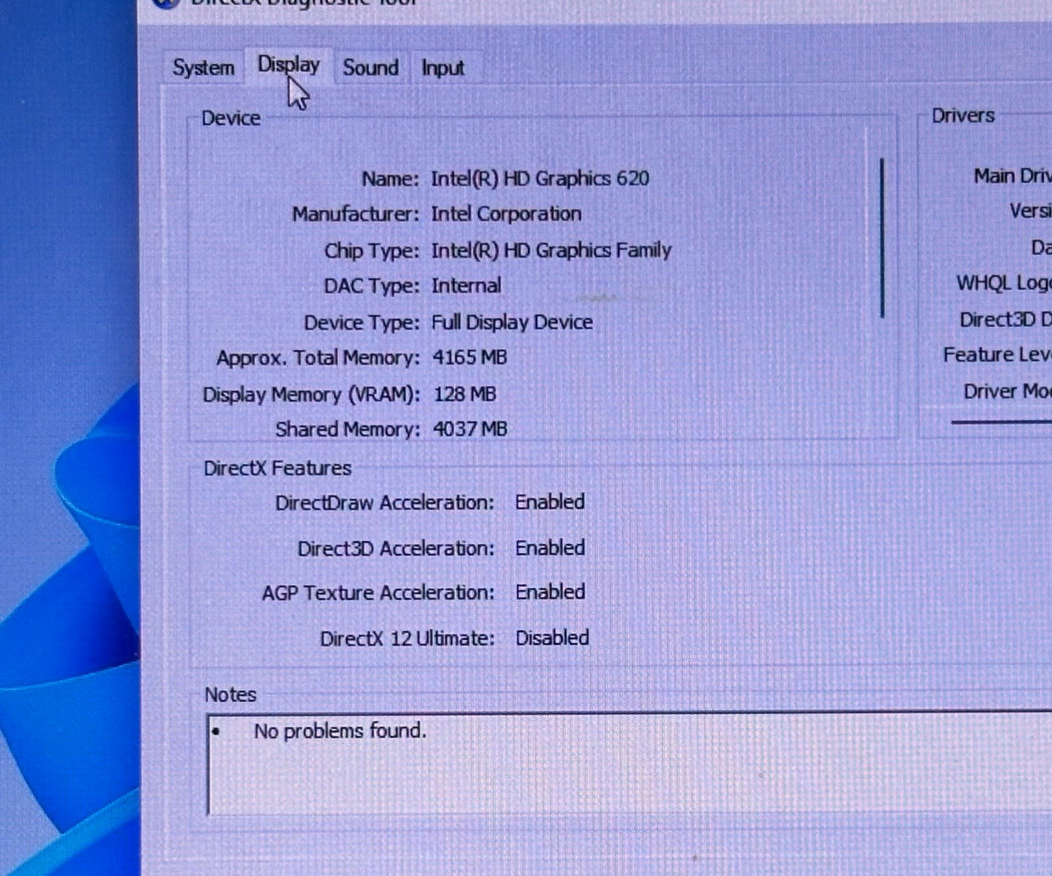Click Direct3D Acceleration 'Enabled' value

[550, 547]
